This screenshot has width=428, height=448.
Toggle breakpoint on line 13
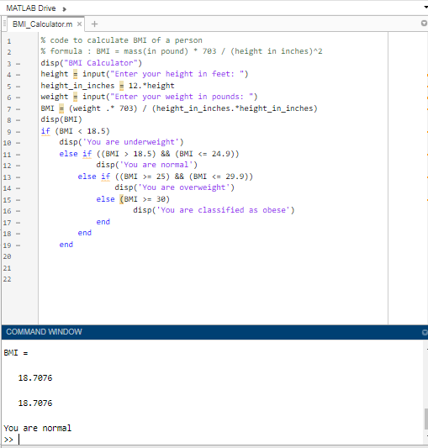[x=18, y=177]
